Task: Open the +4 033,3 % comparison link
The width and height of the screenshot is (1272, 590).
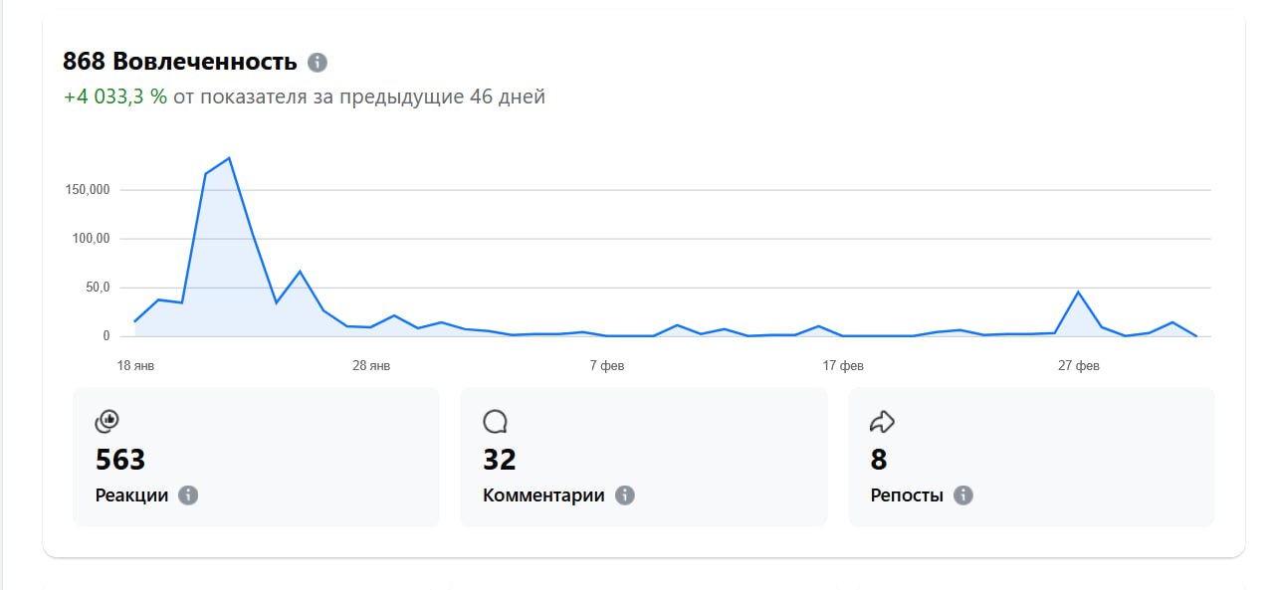Action: (112, 97)
